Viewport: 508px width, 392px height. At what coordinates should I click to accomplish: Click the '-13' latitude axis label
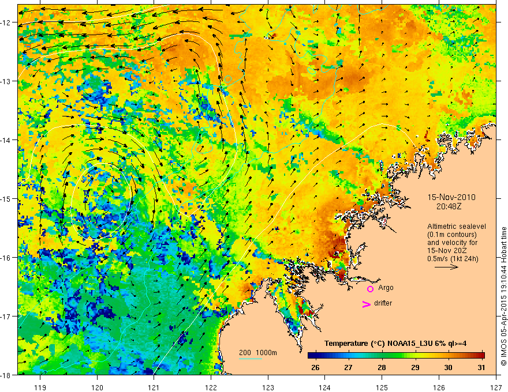pyautogui.click(x=6, y=81)
